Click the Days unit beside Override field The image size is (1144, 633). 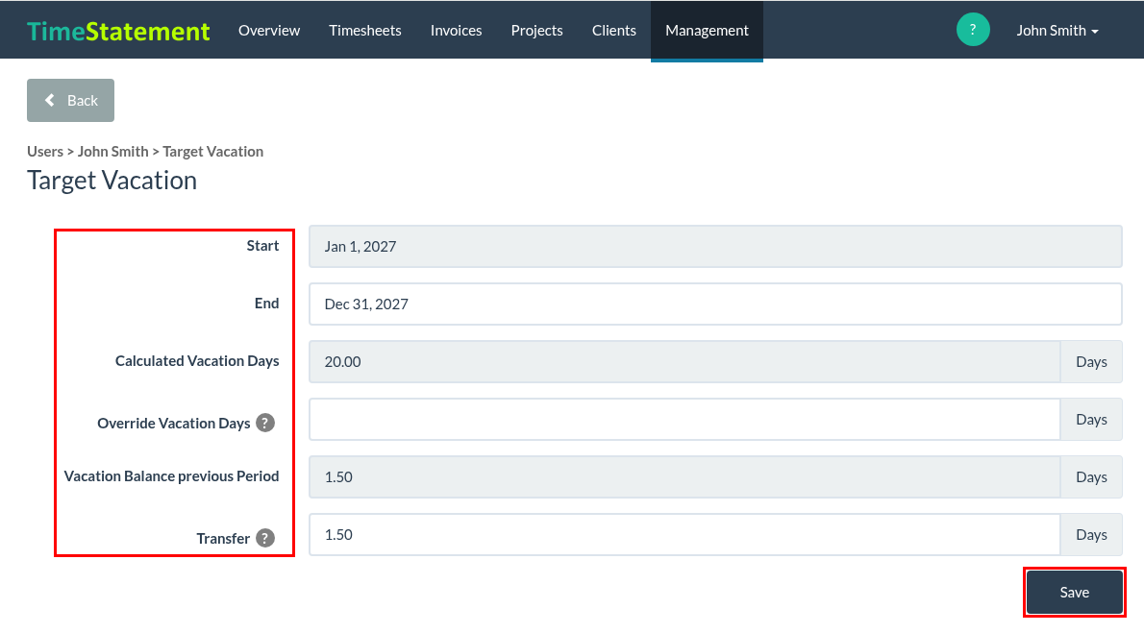[1091, 420]
